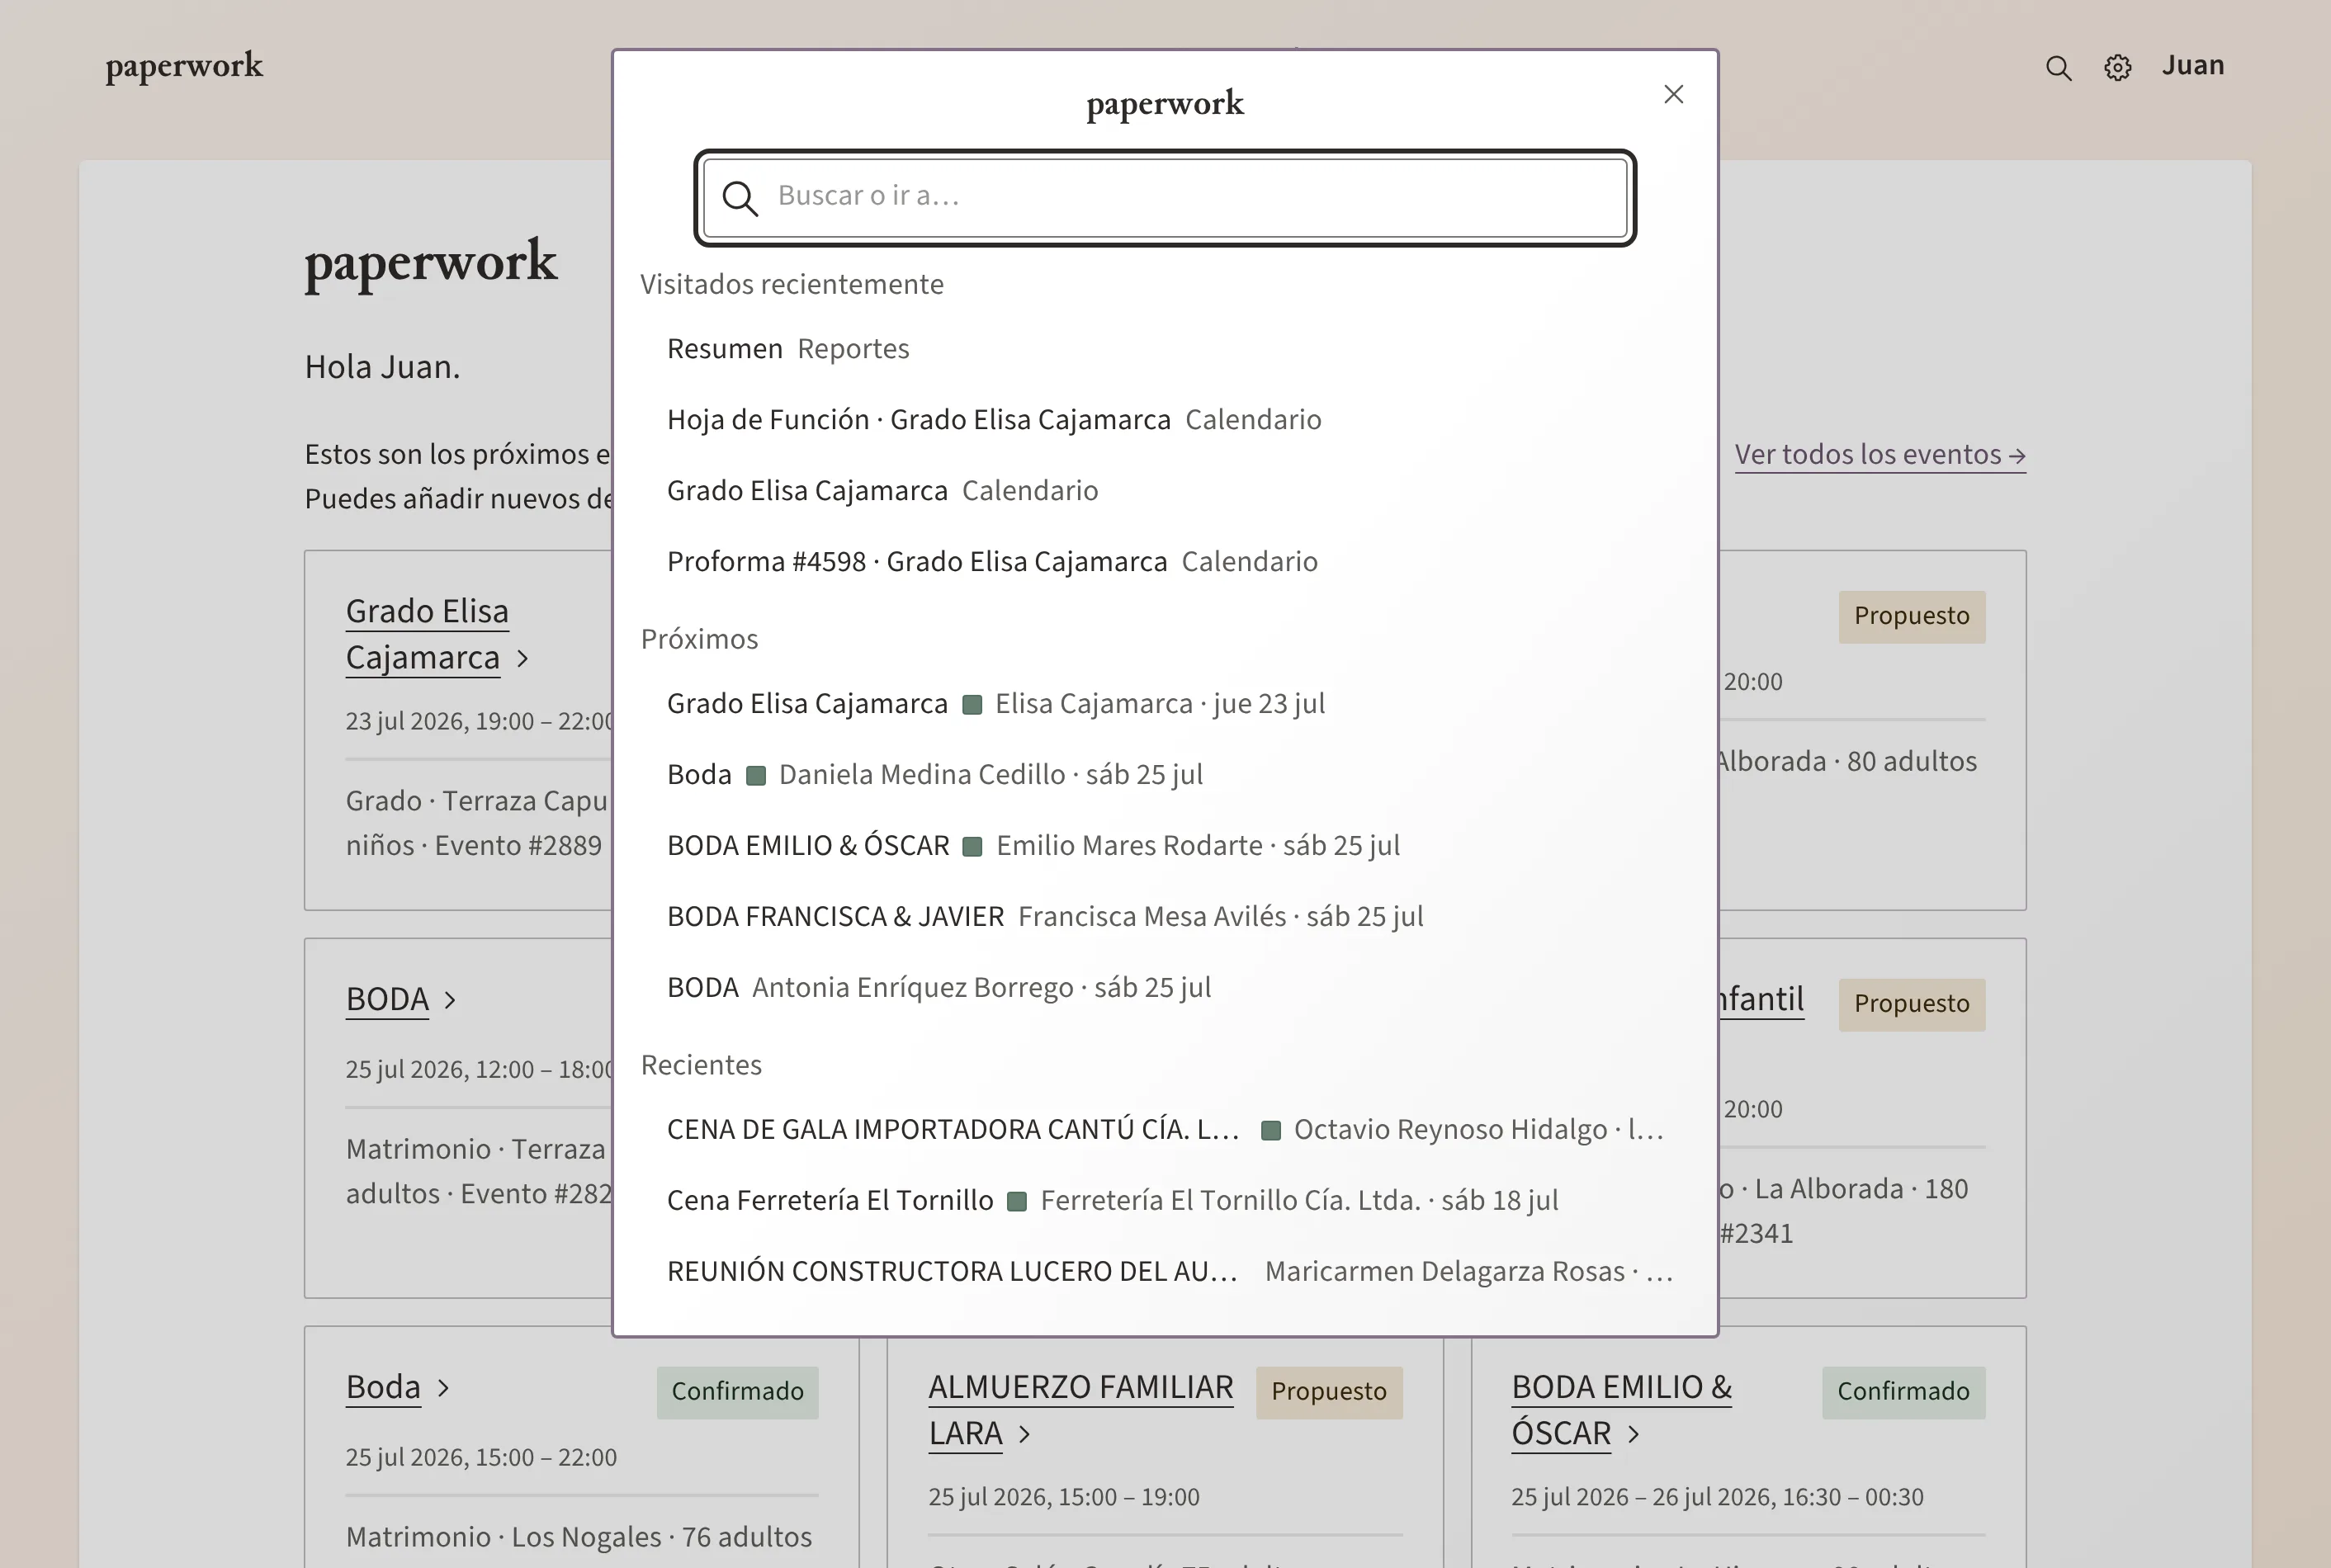Select BODA Antonia Enríquez Borrego result

point(1165,988)
